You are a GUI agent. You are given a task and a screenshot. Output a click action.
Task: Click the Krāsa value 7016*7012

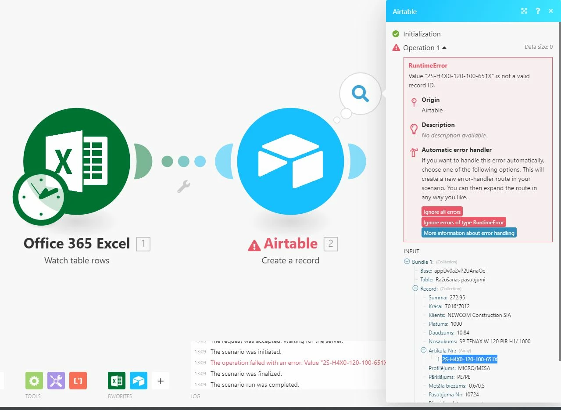pos(456,306)
